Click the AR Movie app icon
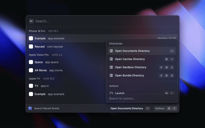205x128 pixels. [x=31, y=70]
